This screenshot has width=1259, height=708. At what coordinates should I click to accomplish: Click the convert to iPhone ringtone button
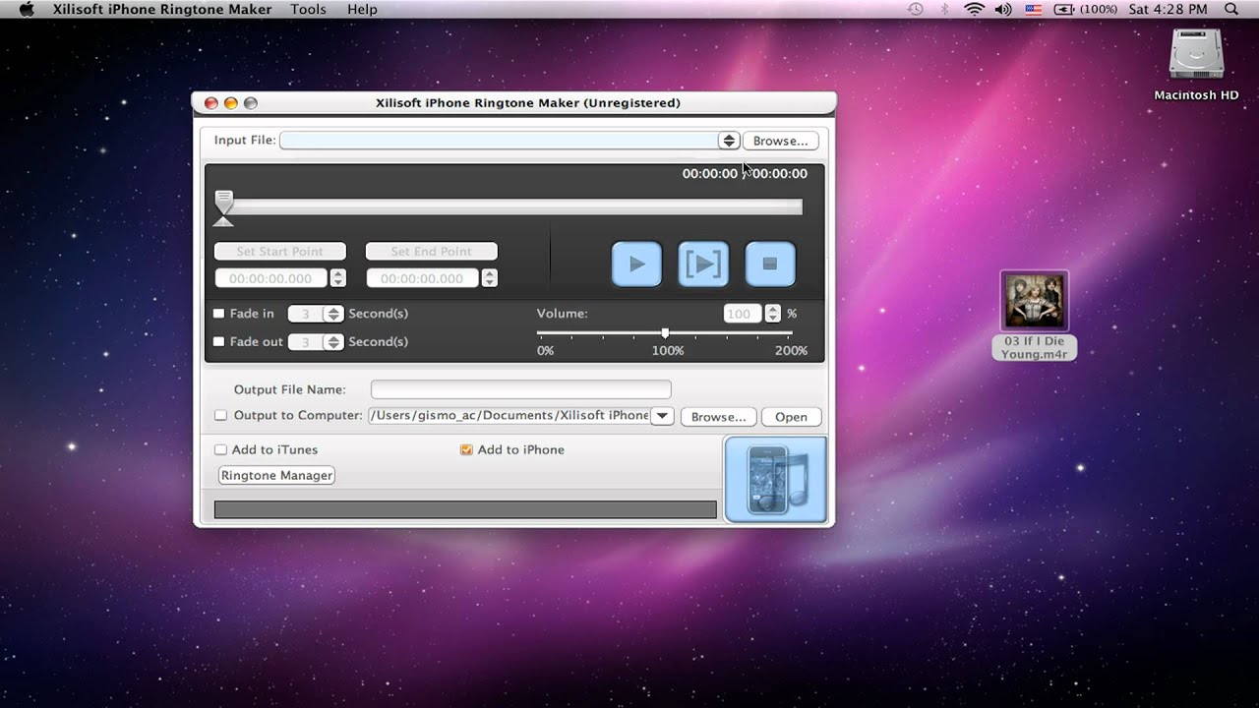775,479
